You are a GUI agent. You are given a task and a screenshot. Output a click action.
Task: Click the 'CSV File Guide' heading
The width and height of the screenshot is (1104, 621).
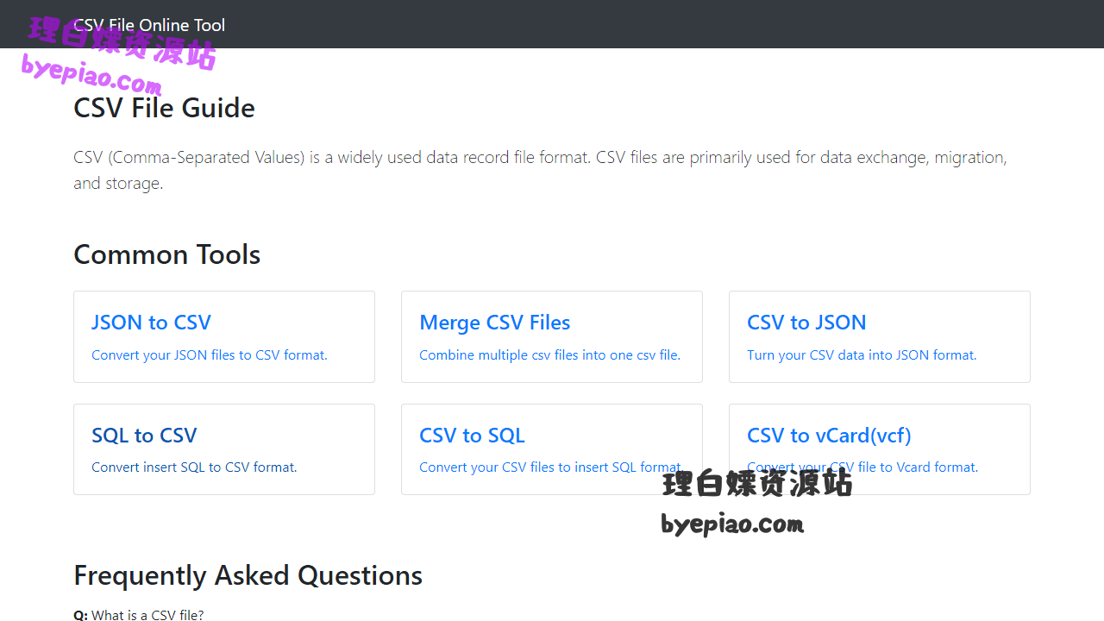(164, 108)
